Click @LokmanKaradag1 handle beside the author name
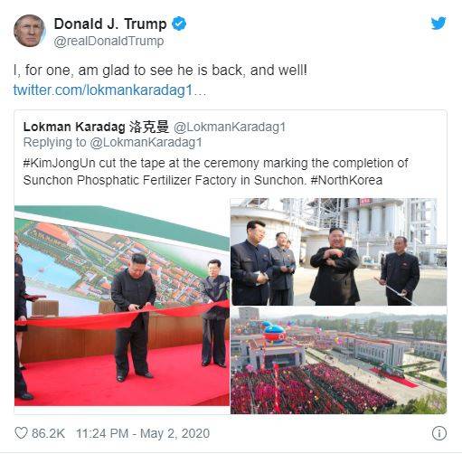The height and width of the screenshot is (454, 462). [x=230, y=128]
